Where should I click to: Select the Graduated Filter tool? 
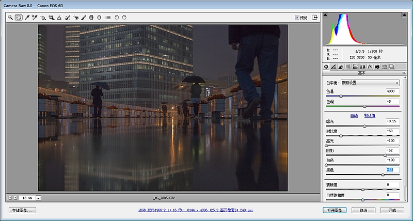91,18
